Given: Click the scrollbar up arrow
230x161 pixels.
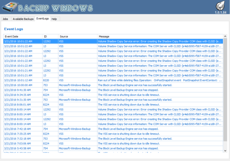Looking at the screenshot, I should pos(225,36).
